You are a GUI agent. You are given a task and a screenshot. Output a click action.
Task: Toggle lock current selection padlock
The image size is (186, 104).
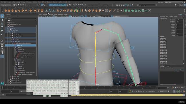coord(67,5)
